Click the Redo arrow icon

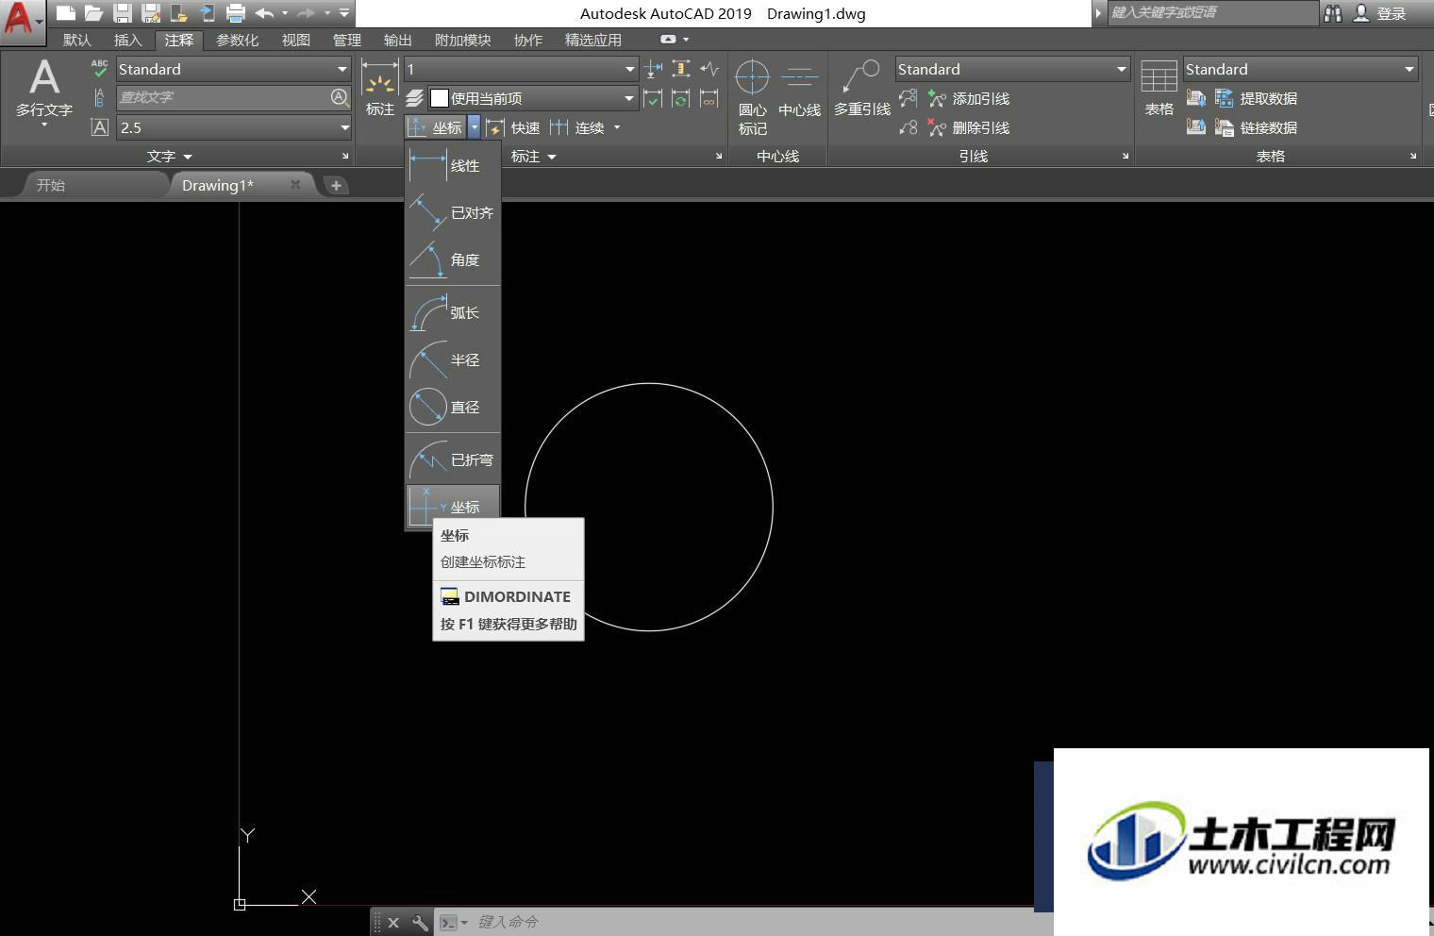(306, 13)
